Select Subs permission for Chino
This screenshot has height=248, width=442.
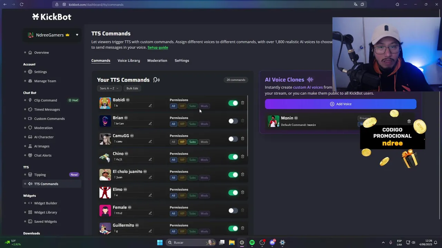click(192, 160)
